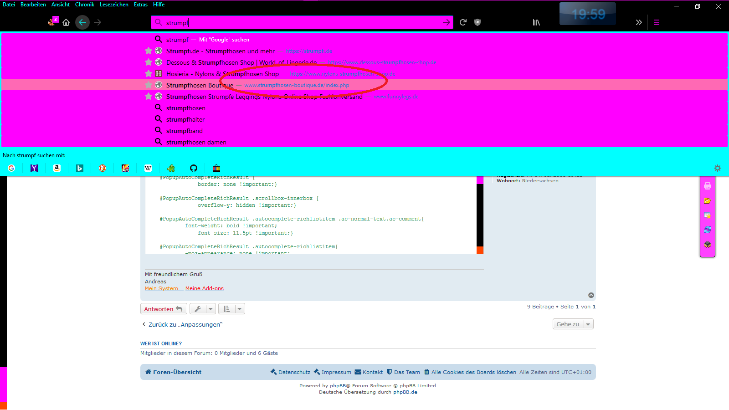The image size is (729, 410).
Task: Select 'Mit Google suchen' strumpf suggestion
Action: click(x=364, y=40)
